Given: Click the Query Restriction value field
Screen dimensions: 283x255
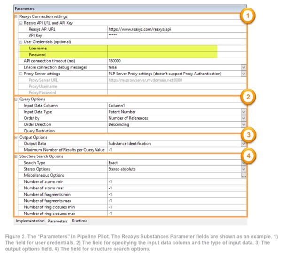Looking at the screenshot, I should pyautogui.click(x=174, y=131).
